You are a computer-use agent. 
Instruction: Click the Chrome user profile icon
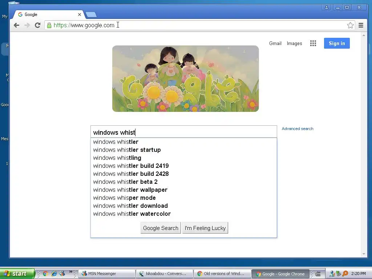[x=327, y=7]
